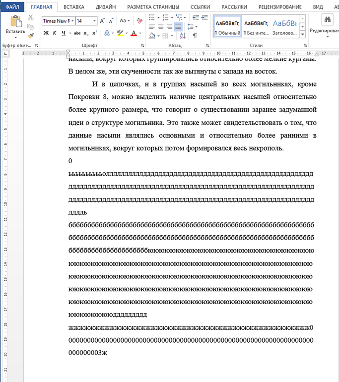Open the Times New Roman font dropdown
This screenshot has width=339, height=382.
coord(73,21)
